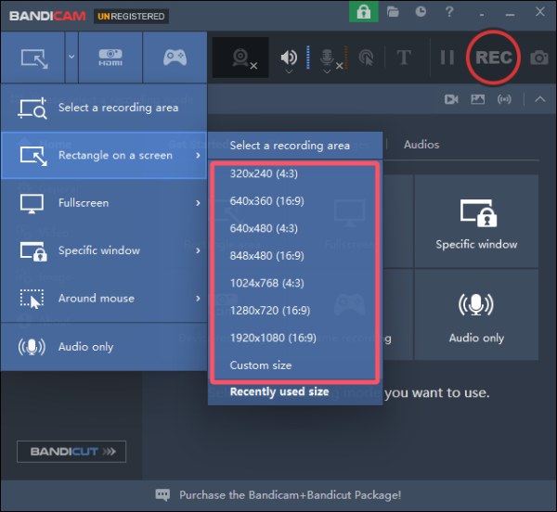Choose Custom size option

[x=295, y=365]
